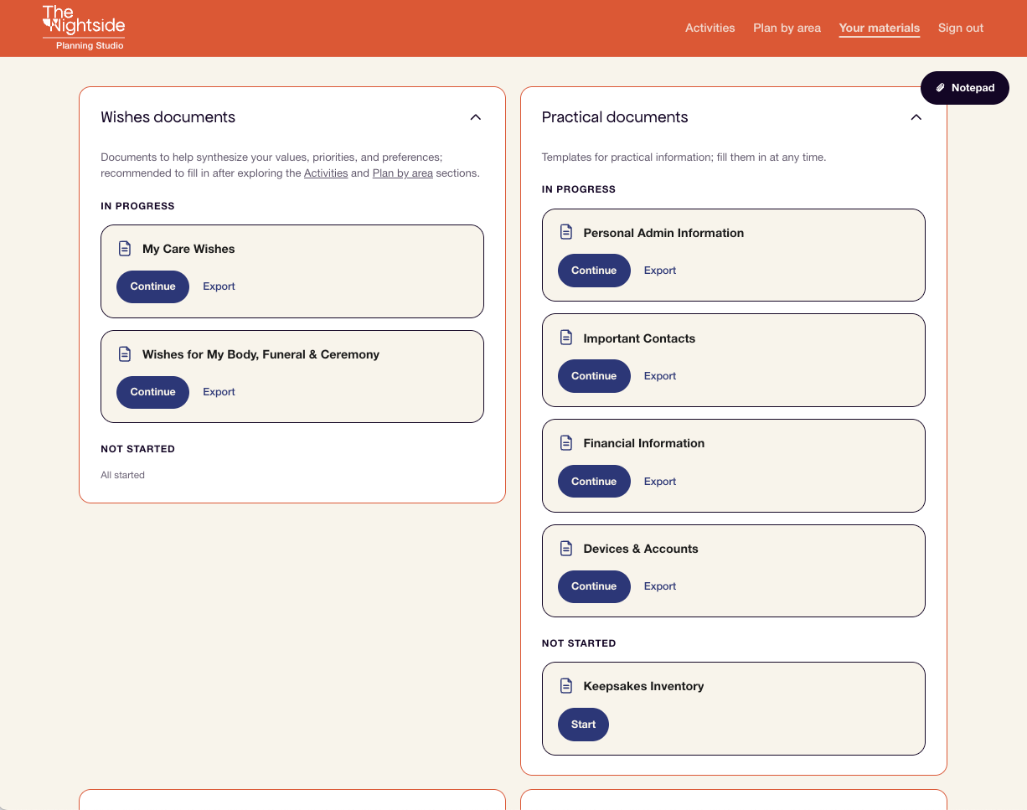Click document icon beside Important Contacts

(x=566, y=338)
